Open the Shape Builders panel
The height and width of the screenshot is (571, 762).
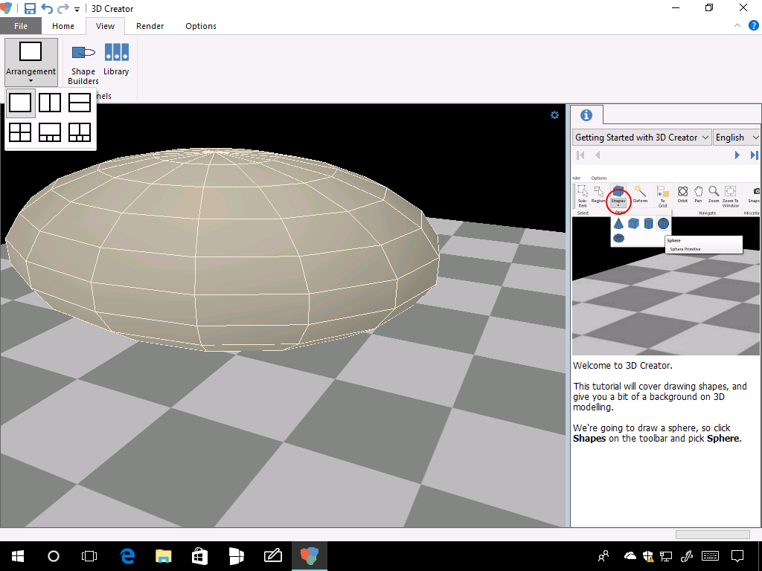coord(83,63)
